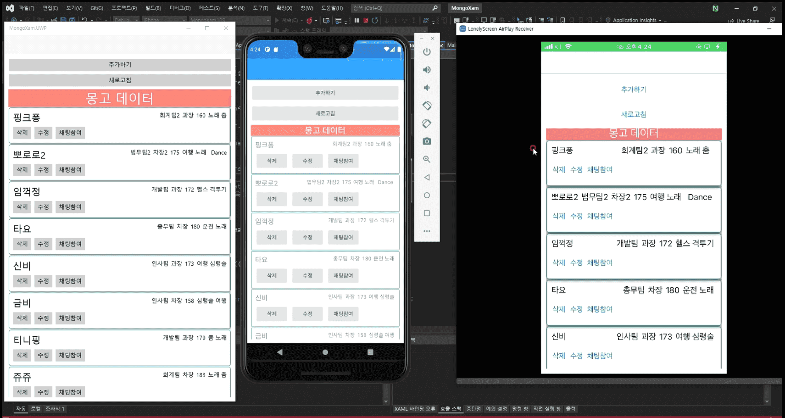Image resolution: width=785 pixels, height=418 pixels.
Task: Tap emulator side panel back triangle icon
Action: [427, 177]
